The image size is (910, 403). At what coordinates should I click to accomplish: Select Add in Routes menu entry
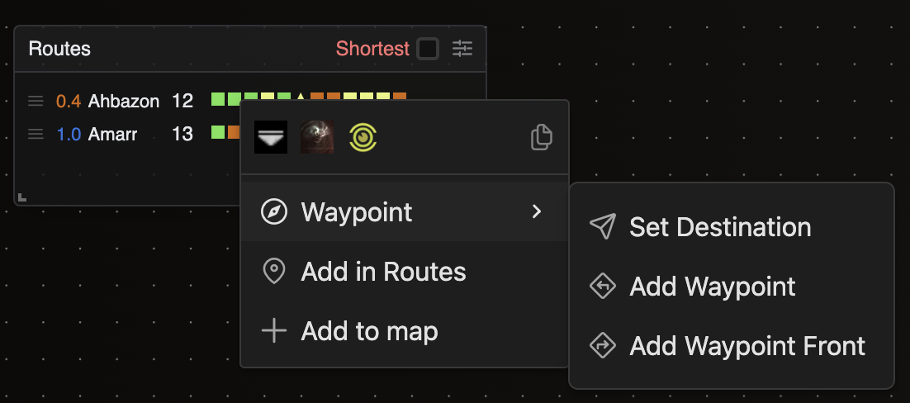coord(383,272)
